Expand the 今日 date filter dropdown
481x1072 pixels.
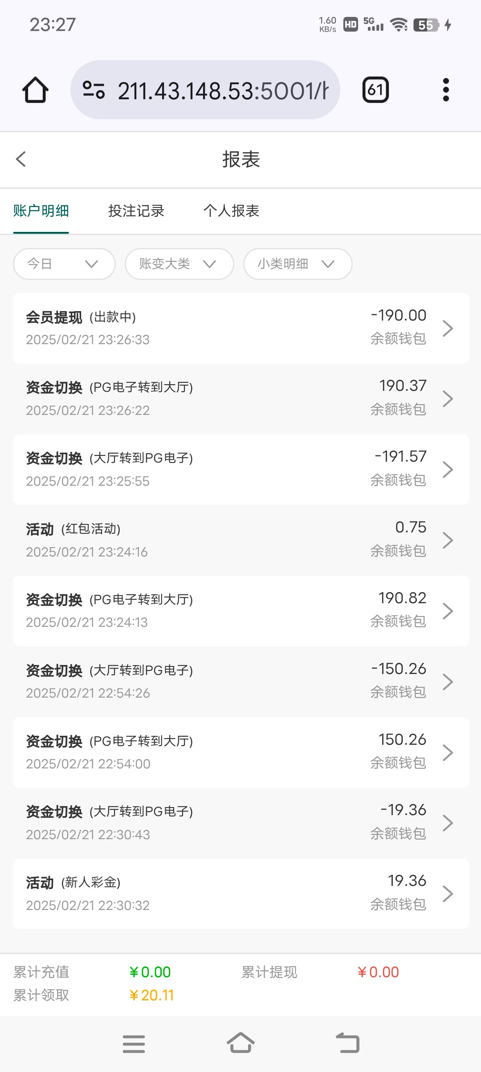click(64, 264)
